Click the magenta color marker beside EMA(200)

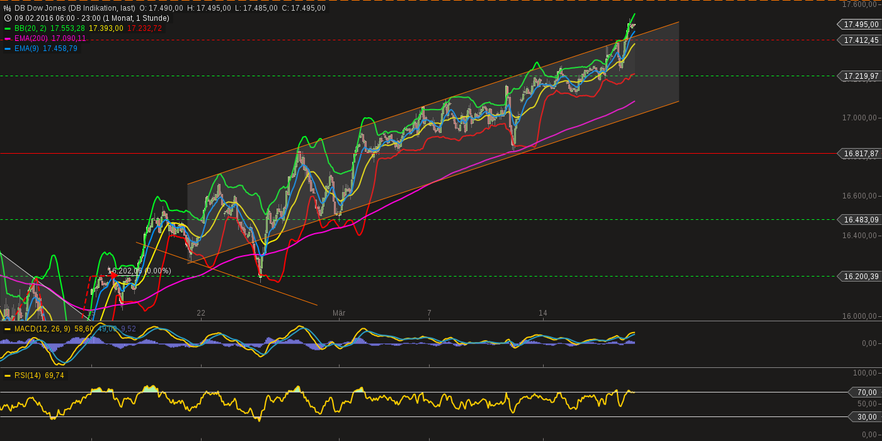tap(8, 38)
